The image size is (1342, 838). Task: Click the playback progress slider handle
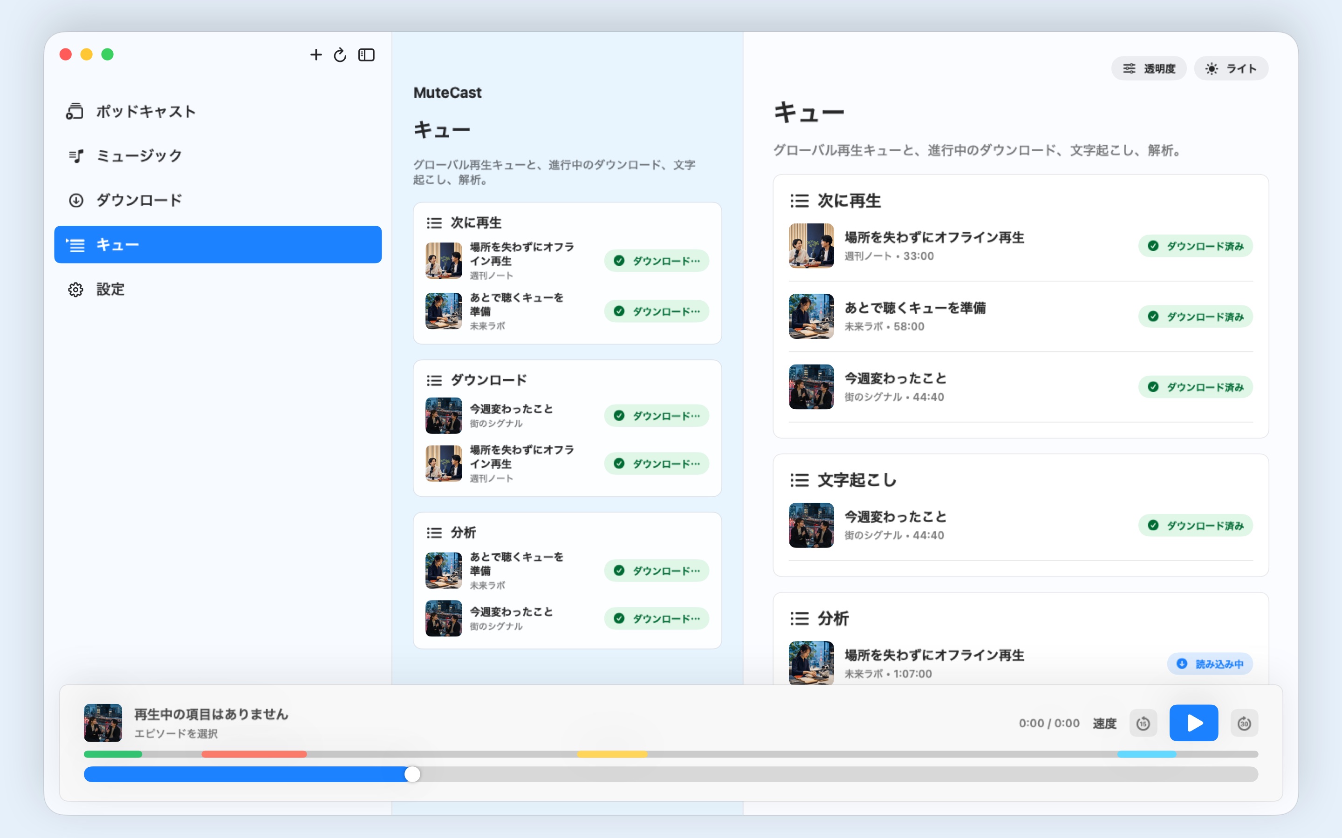[x=412, y=774]
